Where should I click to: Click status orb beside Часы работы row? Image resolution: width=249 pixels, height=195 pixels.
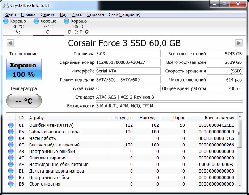11,138
